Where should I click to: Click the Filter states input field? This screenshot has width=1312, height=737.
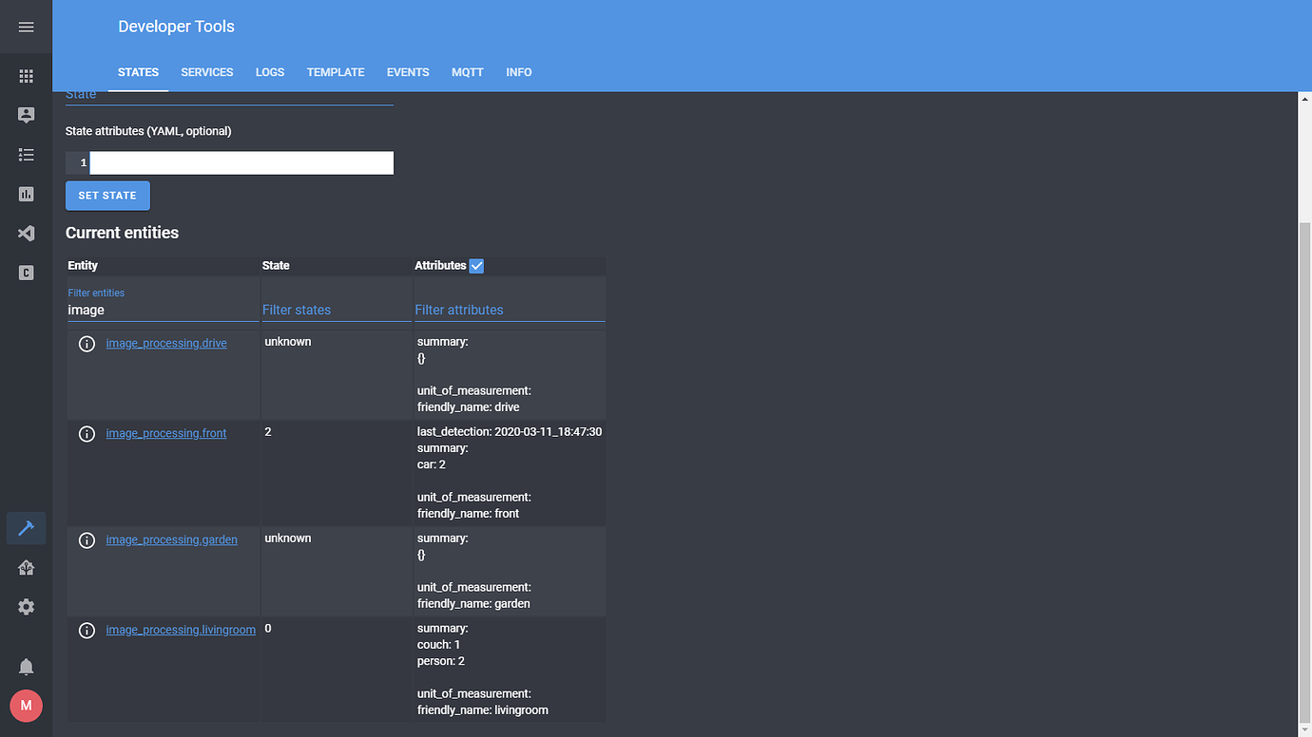click(314, 310)
